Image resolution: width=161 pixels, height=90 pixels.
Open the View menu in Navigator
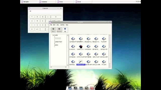58,25
